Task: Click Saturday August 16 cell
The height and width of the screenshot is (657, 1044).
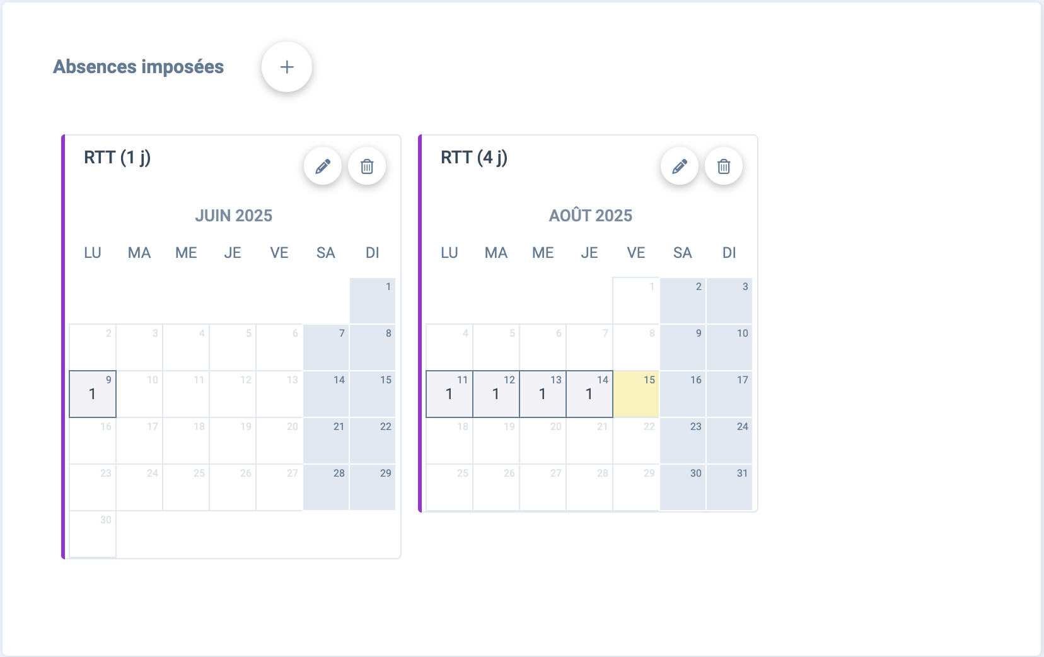Action: 683,394
